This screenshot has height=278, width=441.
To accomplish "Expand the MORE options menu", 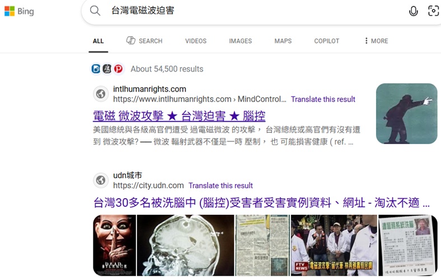I will pos(376,41).
